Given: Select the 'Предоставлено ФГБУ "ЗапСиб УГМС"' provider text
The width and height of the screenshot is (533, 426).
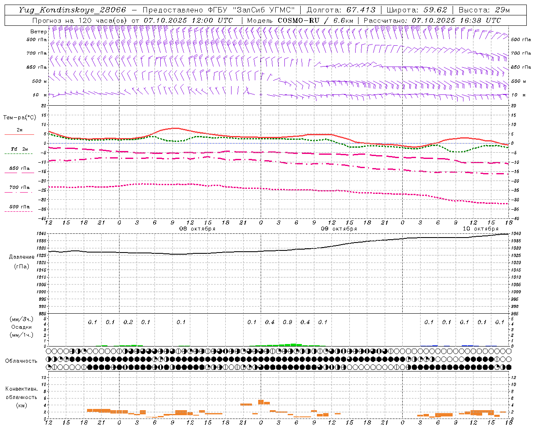Looking at the screenshot, I should [219, 10].
